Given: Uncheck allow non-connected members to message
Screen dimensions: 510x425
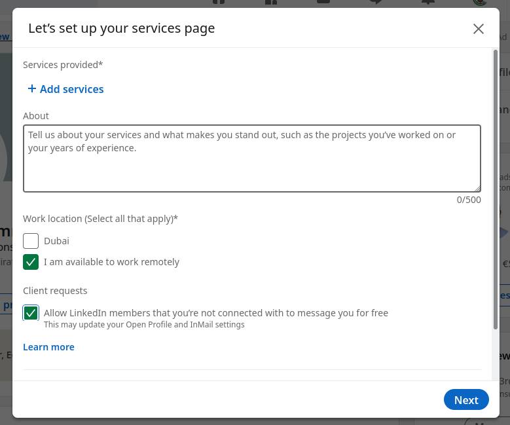Looking at the screenshot, I should point(31,313).
